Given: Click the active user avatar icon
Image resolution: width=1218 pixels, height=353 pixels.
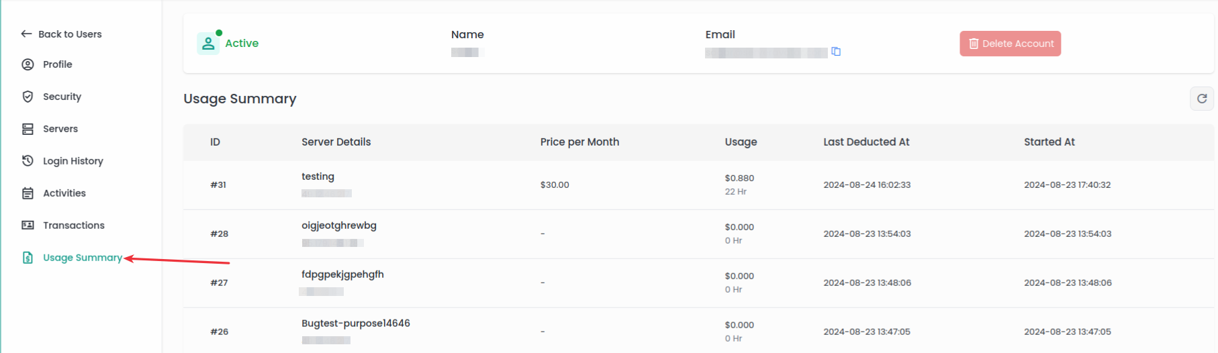Looking at the screenshot, I should [x=208, y=44].
